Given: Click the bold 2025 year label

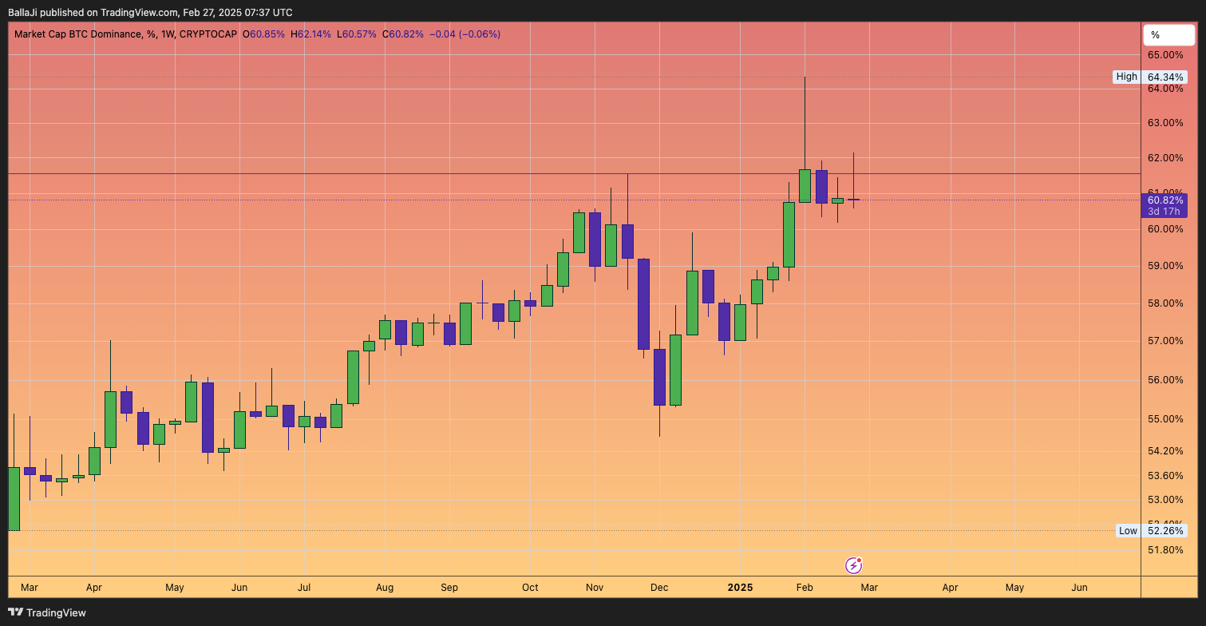Looking at the screenshot, I should pos(740,588).
